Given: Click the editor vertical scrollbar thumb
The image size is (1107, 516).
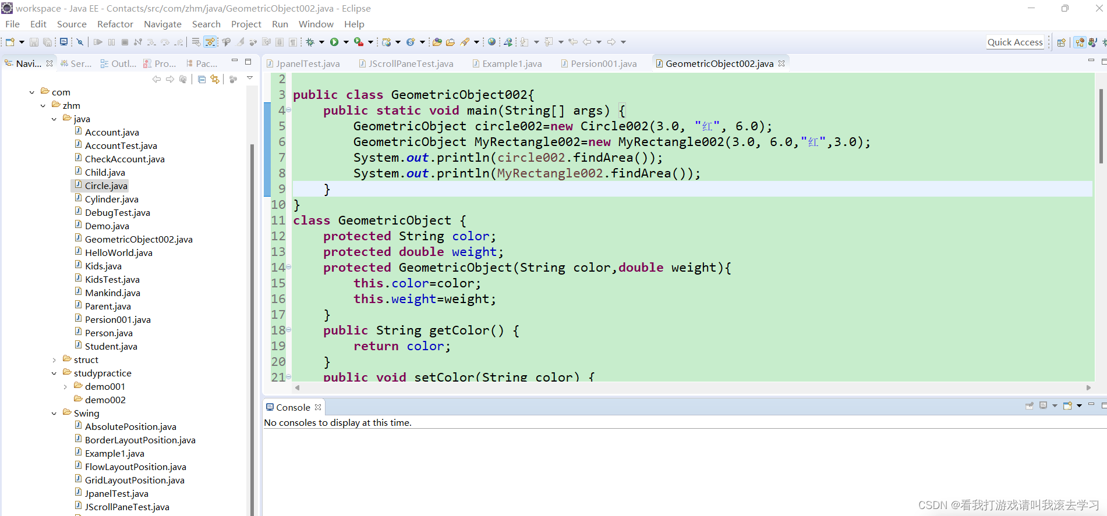Looking at the screenshot, I should click(1101, 126).
